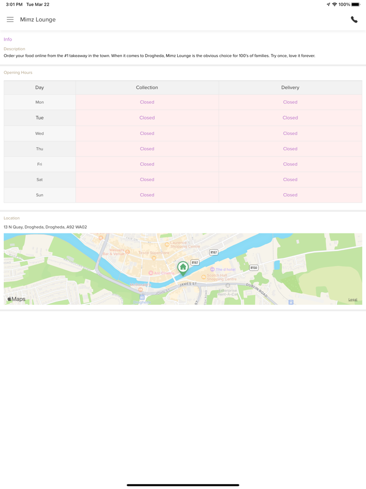Viewport: 366px width, 489px height.
Task: Click the takeaway description paragraph
Action: (x=159, y=56)
